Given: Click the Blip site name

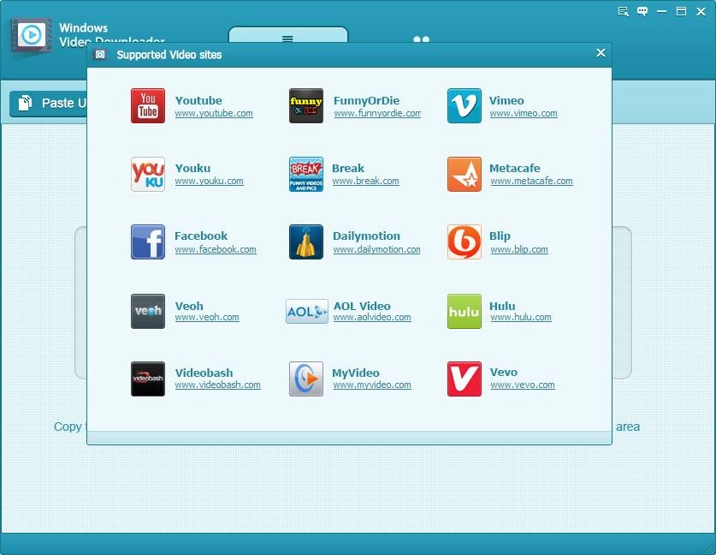Looking at the screenshot, I should coord(500,236).
